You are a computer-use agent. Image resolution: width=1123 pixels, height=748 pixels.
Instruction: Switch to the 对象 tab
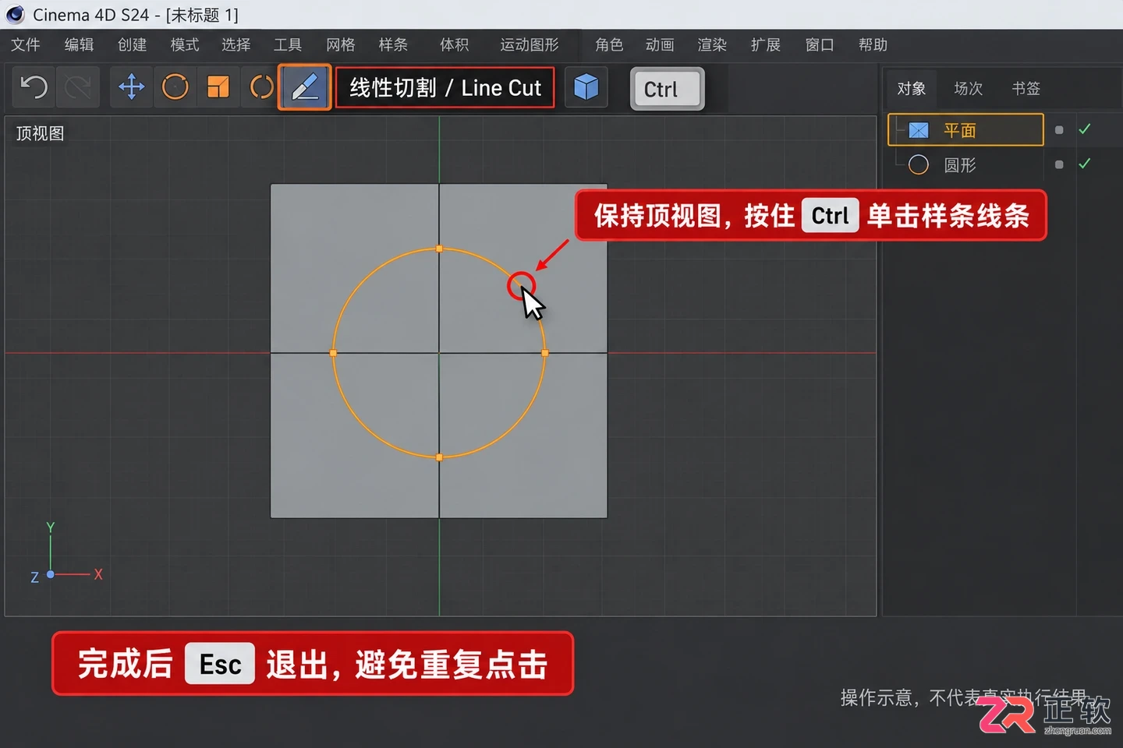[912, 88]
